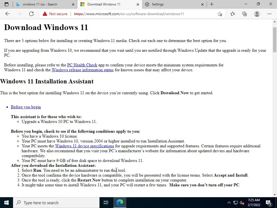Refresh the current page
Viewport: 277px width, 208px height.
[x=31, y=14]
